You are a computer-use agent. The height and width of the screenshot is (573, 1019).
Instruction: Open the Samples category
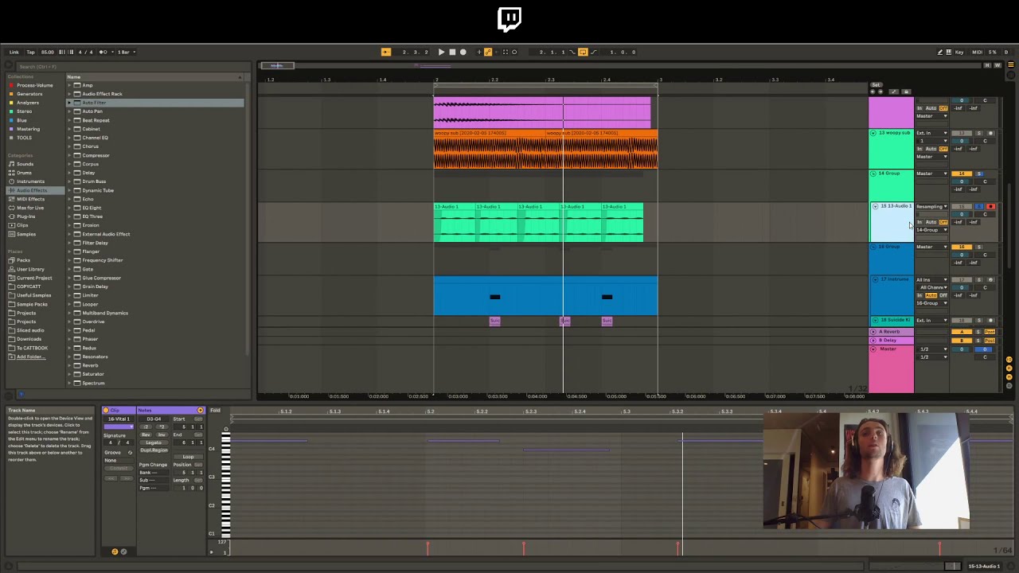[x=25, y=234]
